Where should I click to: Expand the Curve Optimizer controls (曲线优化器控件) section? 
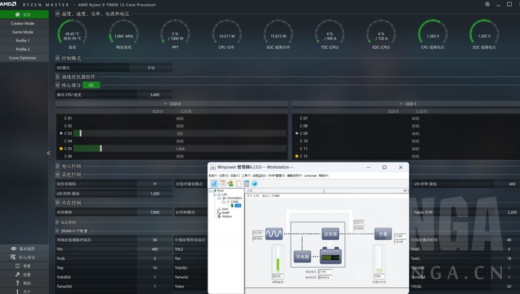pyautogui.click(x=58, y=77)
